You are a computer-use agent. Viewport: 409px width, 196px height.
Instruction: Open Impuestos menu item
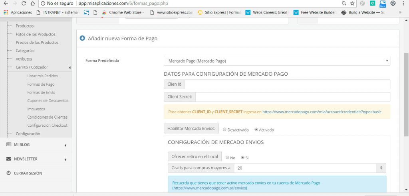click(36, 109)
